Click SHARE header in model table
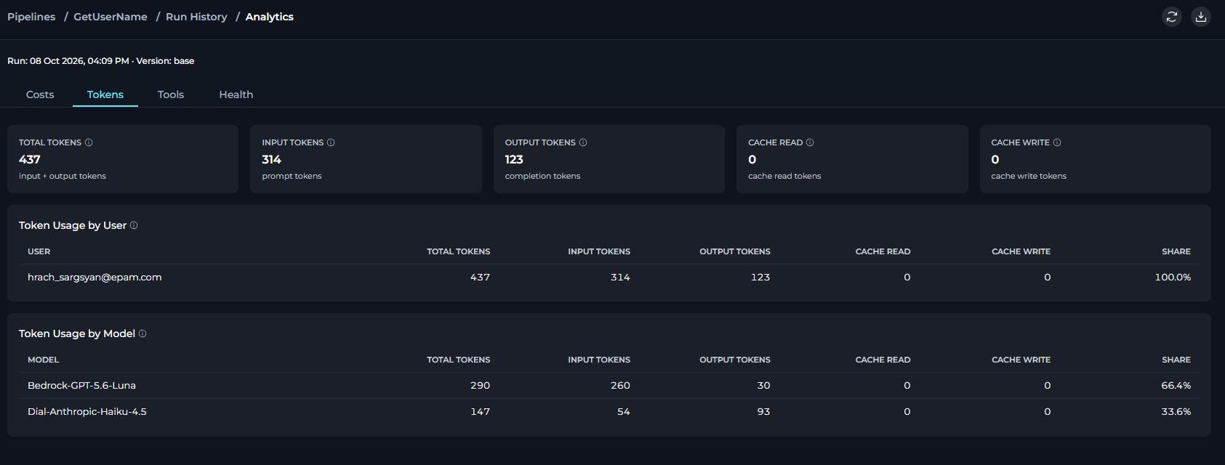Screen dimensions: 1225x465 (1176, 360)
